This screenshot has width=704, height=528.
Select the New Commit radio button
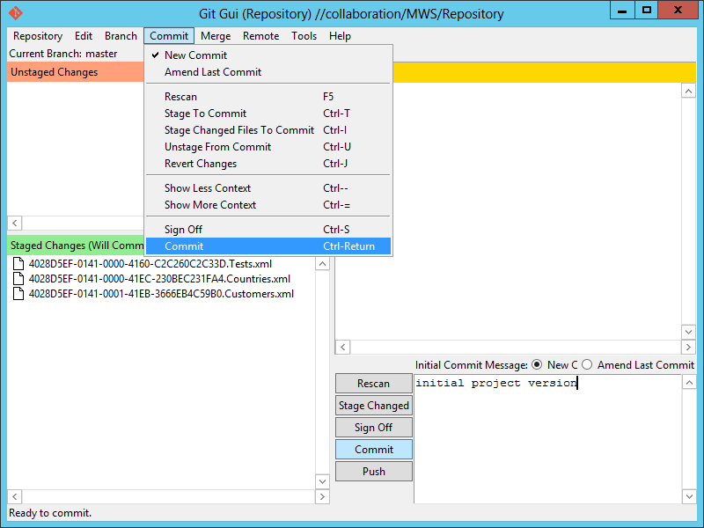pyautogui.click(x=538, y=365)
